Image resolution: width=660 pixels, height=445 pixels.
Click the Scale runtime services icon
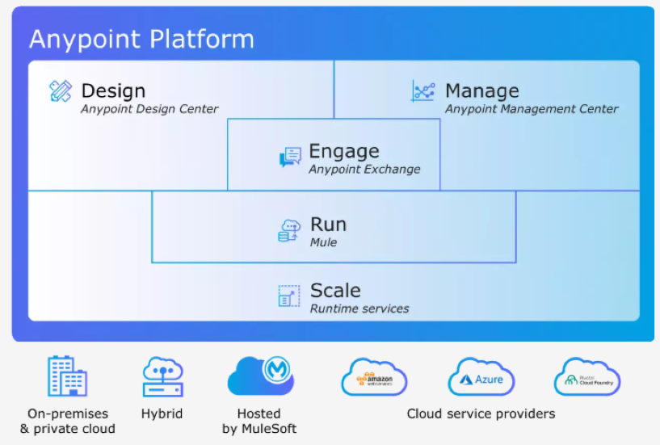[x=288, y=296]
